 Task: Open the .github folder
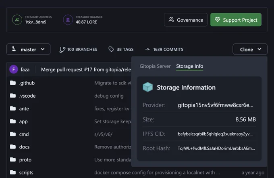(27, 83)
